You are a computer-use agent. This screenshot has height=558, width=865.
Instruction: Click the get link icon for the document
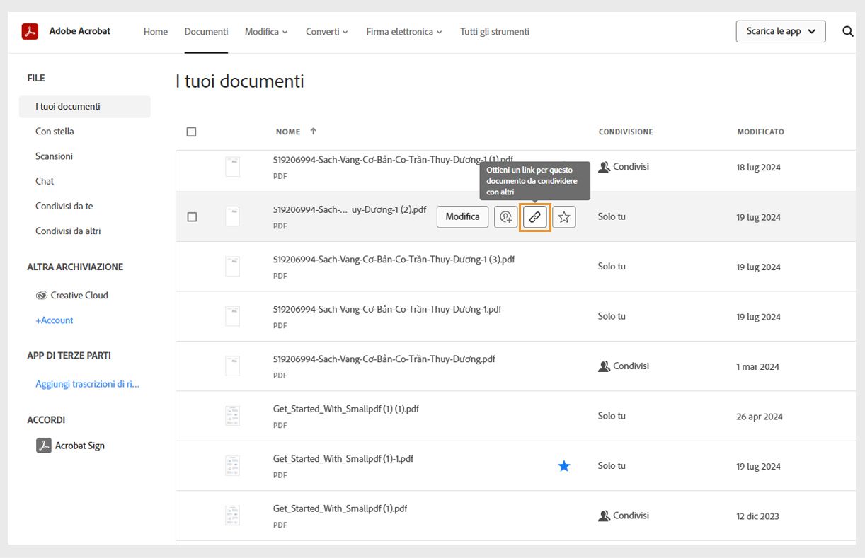click(535, 217)
